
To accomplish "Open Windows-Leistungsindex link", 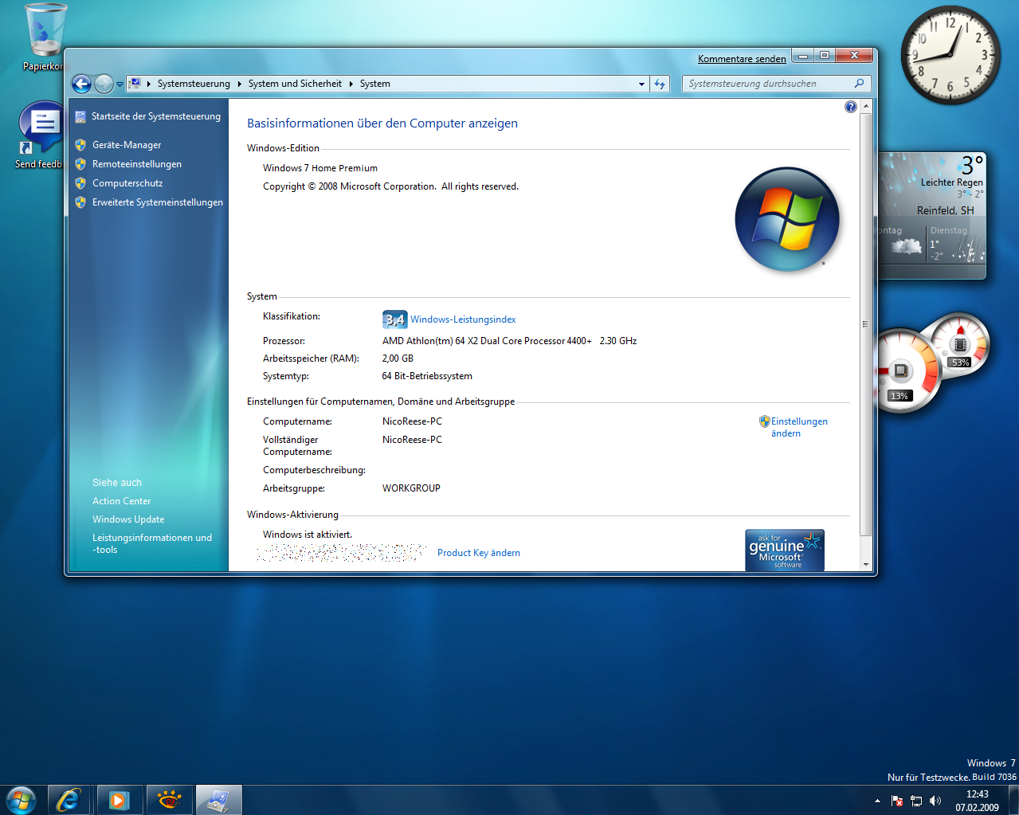I will click(x=463, y=319).
